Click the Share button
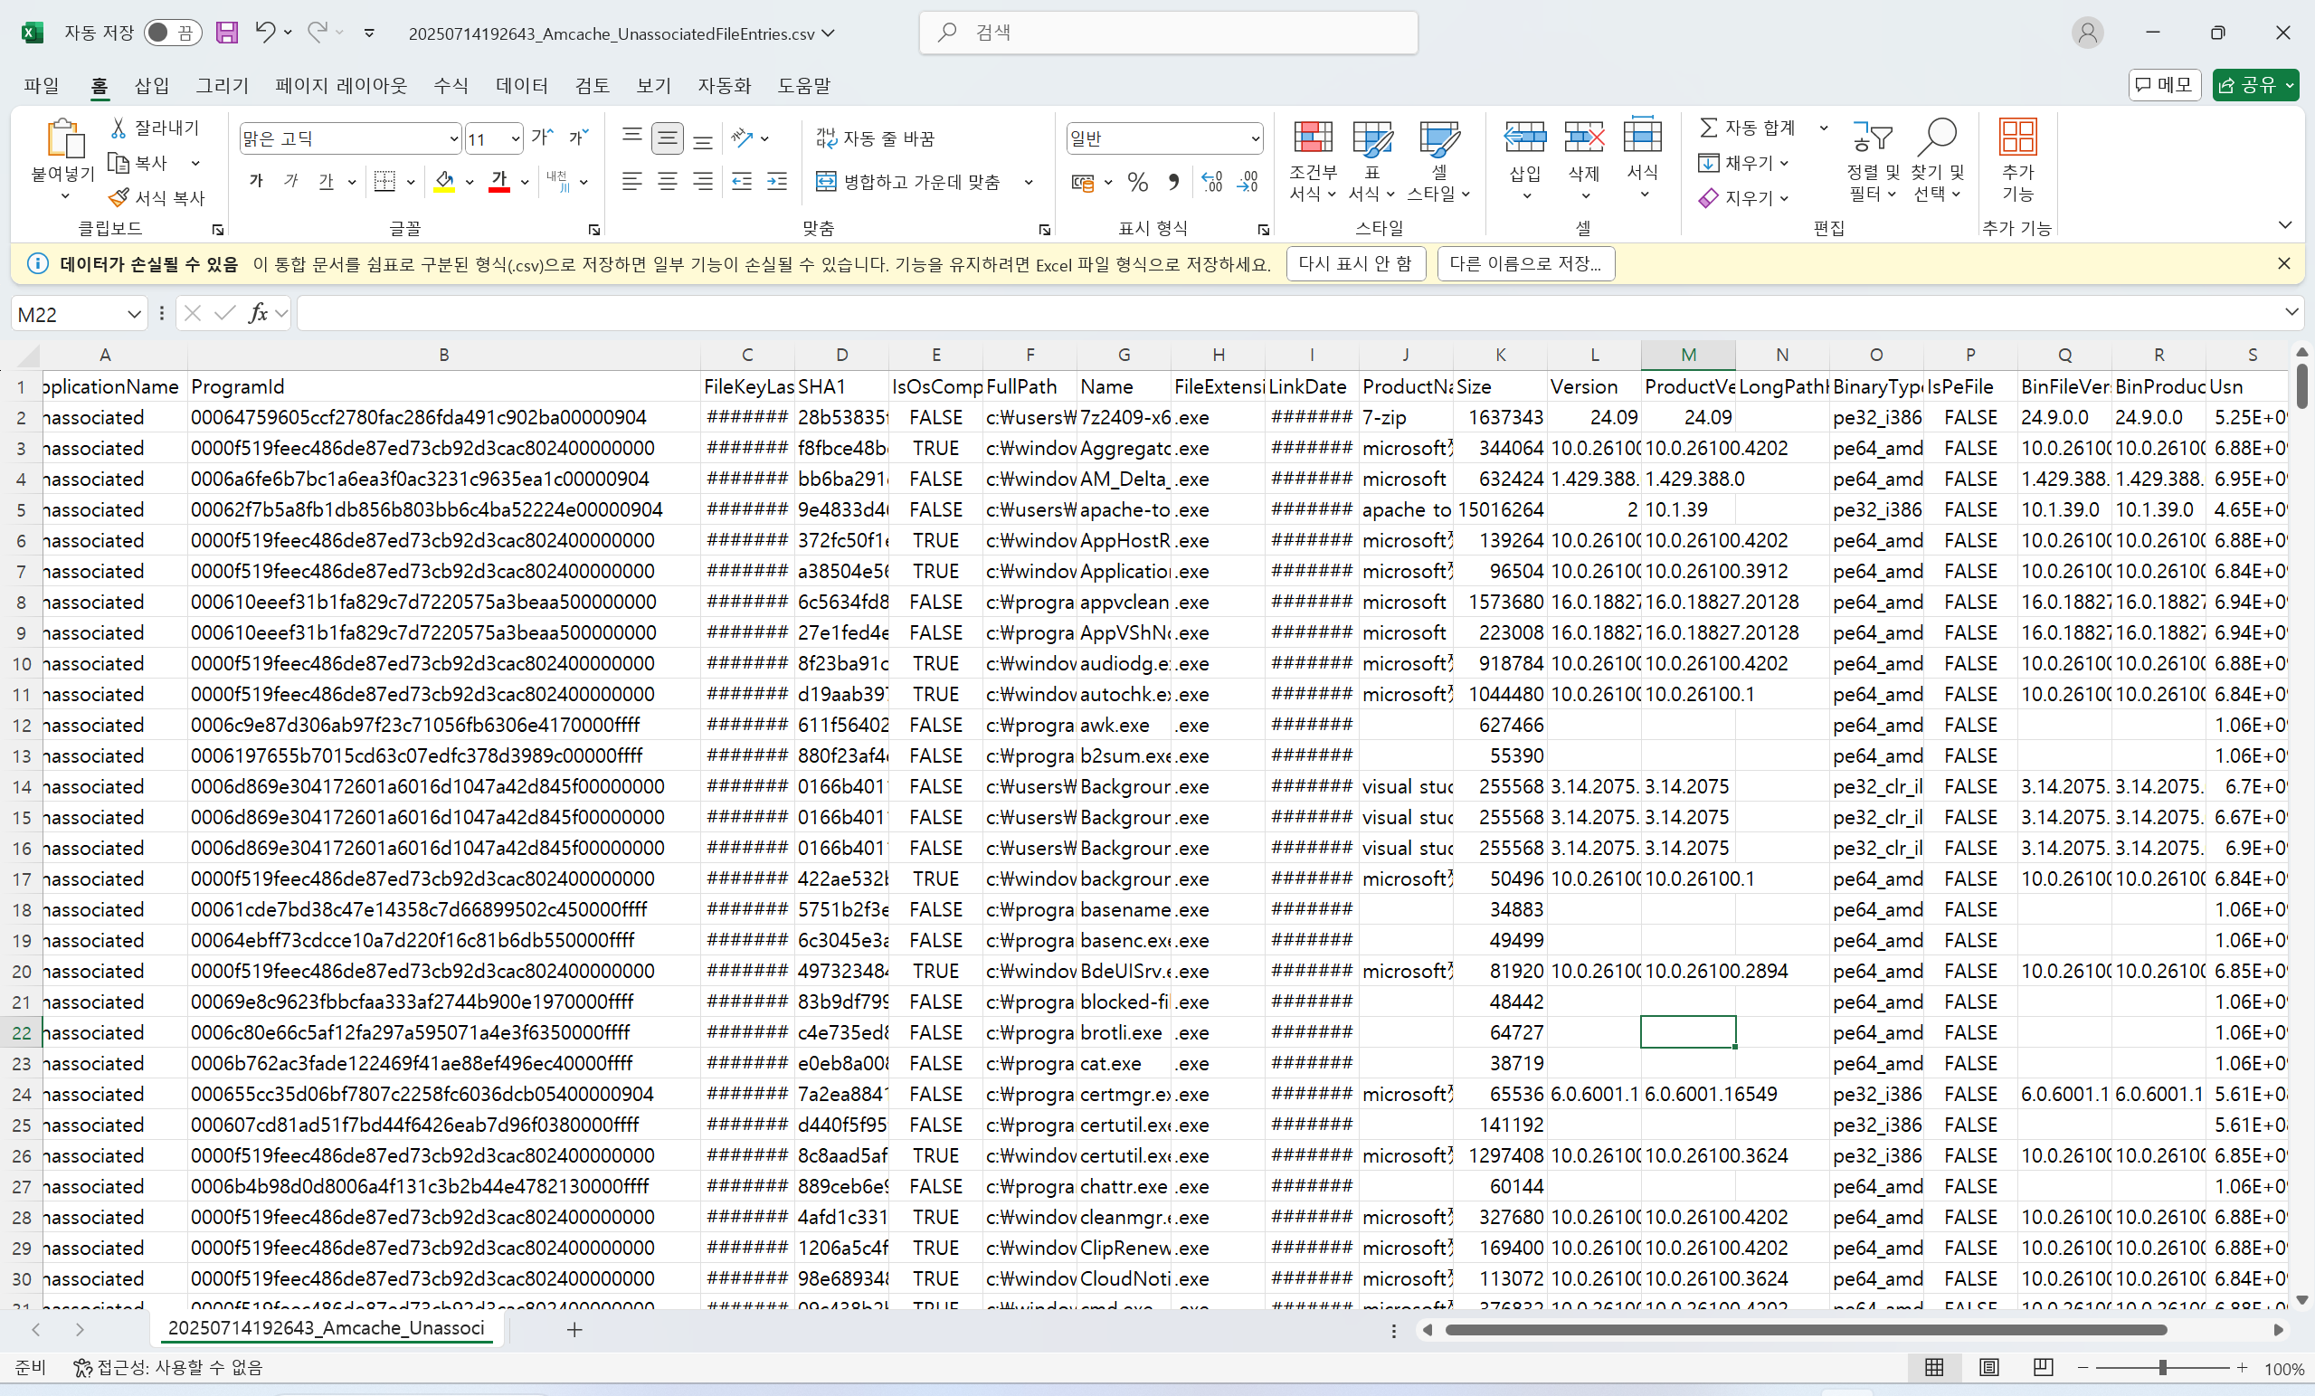The image size is (2315, 1396). tap(2245, 85)
